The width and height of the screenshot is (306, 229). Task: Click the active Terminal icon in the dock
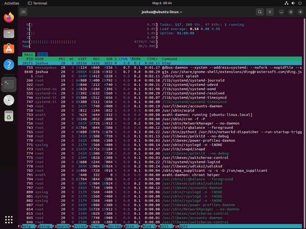pyautogui.click(x=9, y=84)
